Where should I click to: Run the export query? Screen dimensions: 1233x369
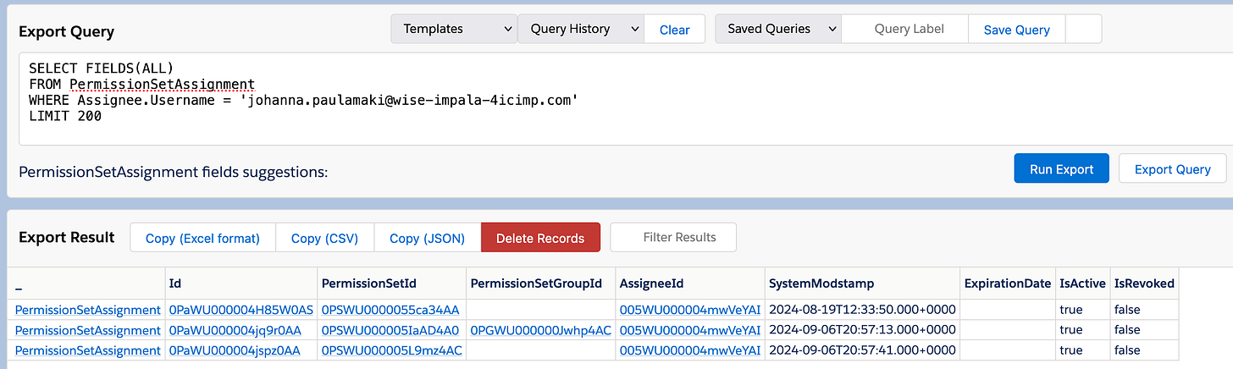coord(1061,169)
